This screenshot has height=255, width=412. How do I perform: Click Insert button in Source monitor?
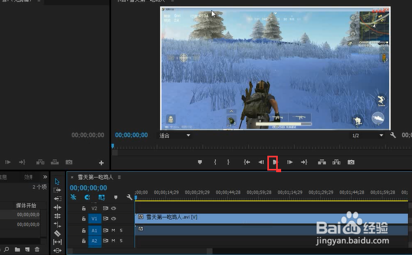tap(40, 162)
